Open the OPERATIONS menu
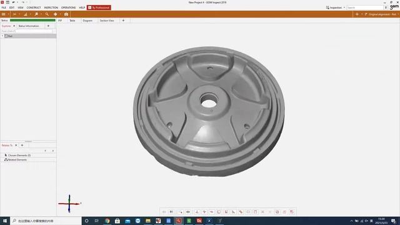The width and height of the screenshot is (400, 225). (68, 7)
